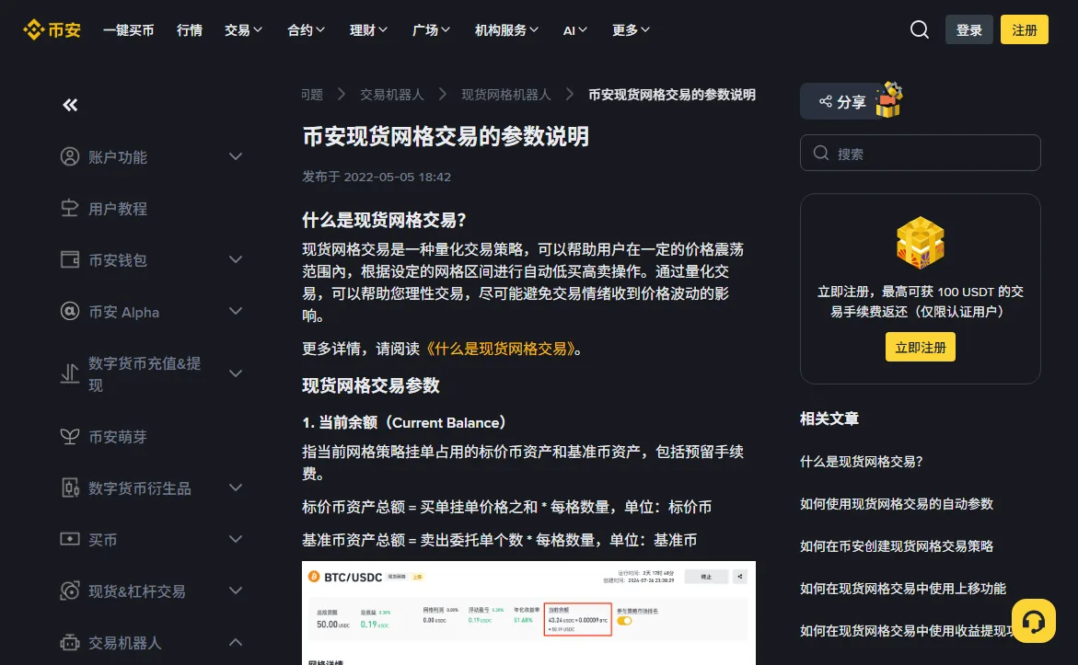
Task: Click the 币安 Alpha icon
Action: point(70,311)
